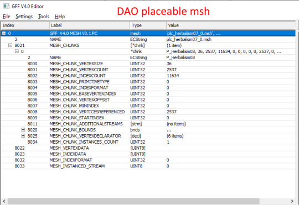Expand the MESH_CHUNK_BOUNDS 8020 node
The image size is (299, 205).
click(23, 130)
